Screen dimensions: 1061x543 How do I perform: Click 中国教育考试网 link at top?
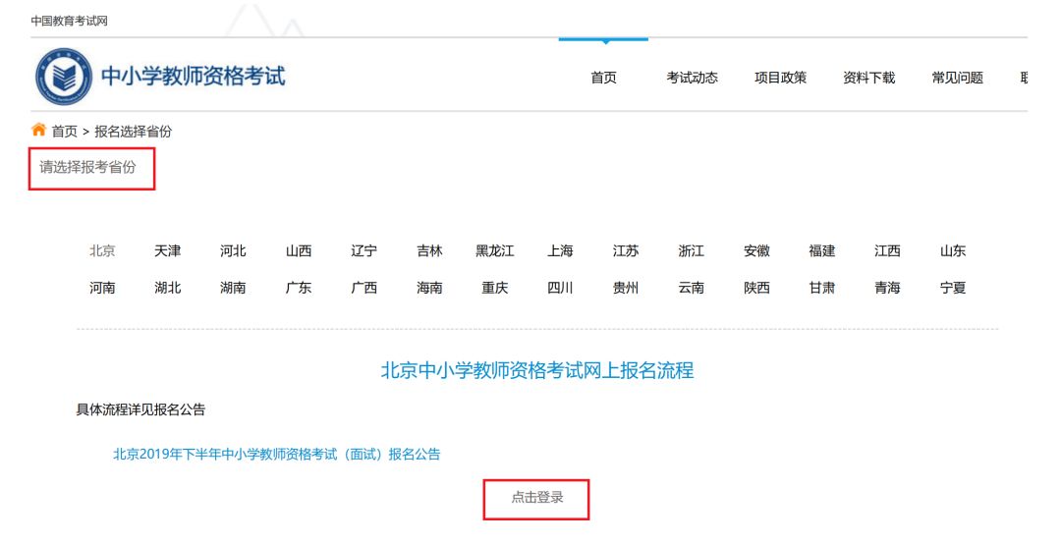pos(69,21)
